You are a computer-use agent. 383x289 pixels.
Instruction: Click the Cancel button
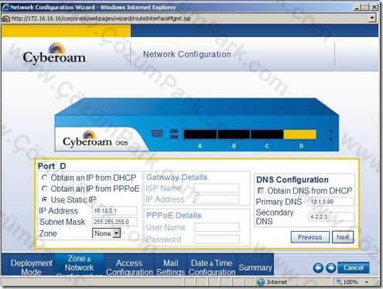click(x=354, y=268)
